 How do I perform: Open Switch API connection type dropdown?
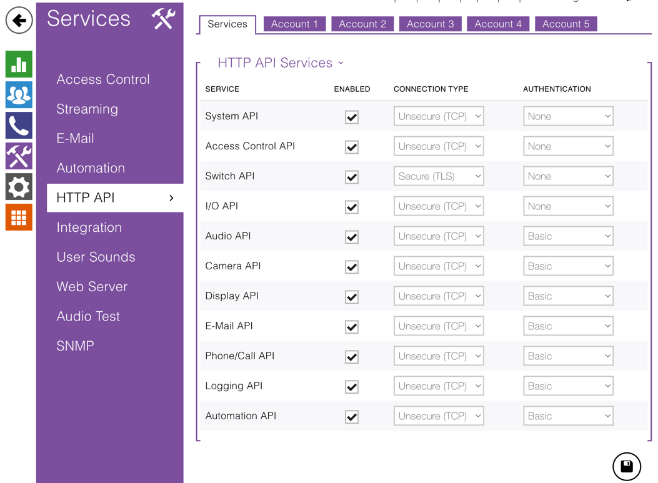439,176
